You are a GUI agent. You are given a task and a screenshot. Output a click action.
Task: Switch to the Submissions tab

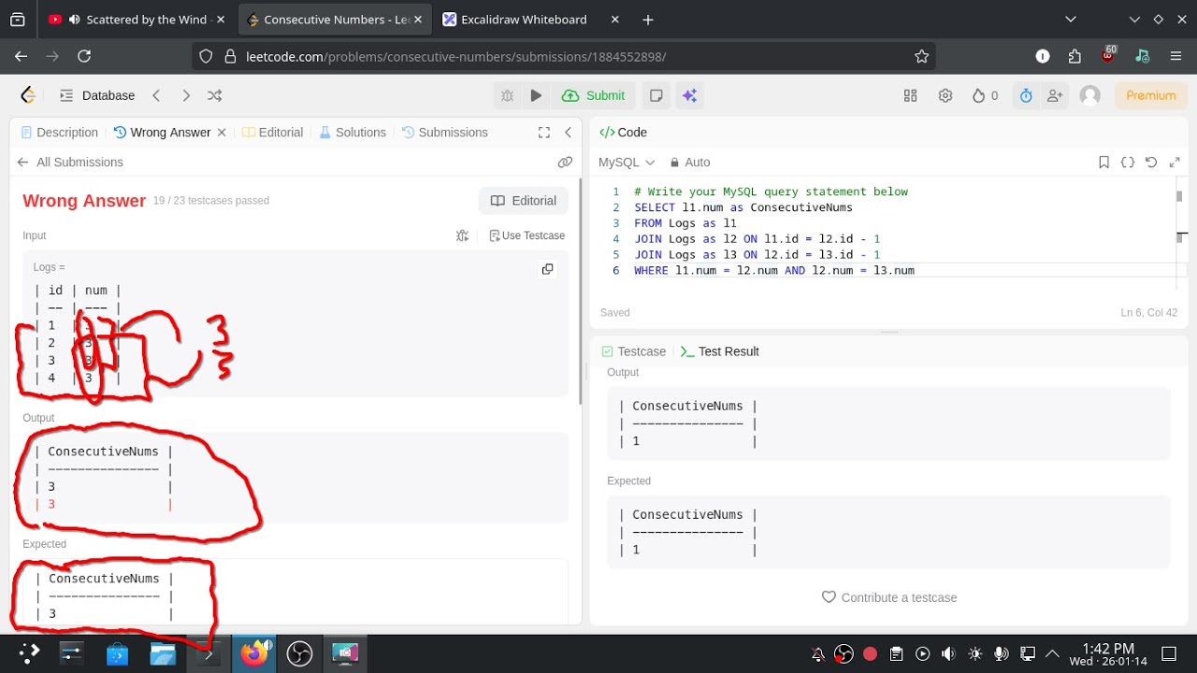(445, 133)
